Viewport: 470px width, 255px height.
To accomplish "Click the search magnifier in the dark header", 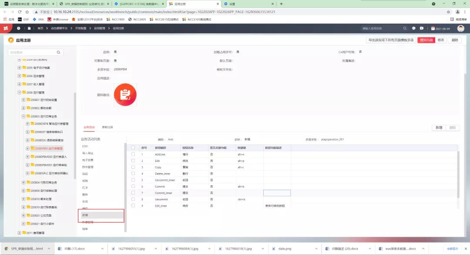I will [x=405, y=28].
